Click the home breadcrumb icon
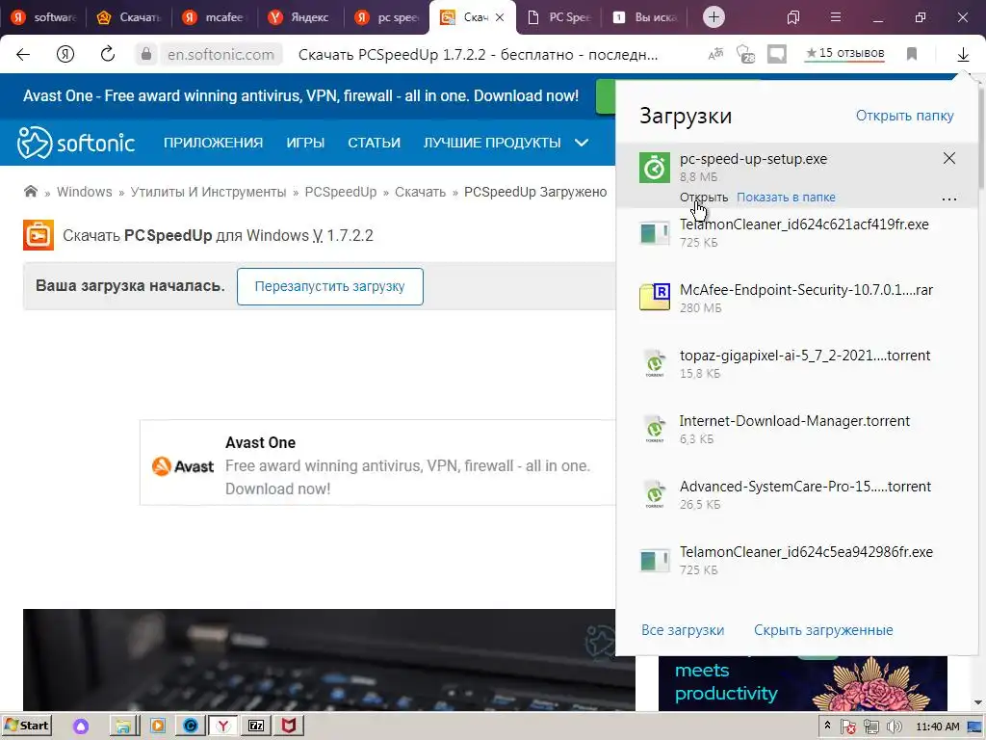The image size is (986, 740). coord(30,192)
